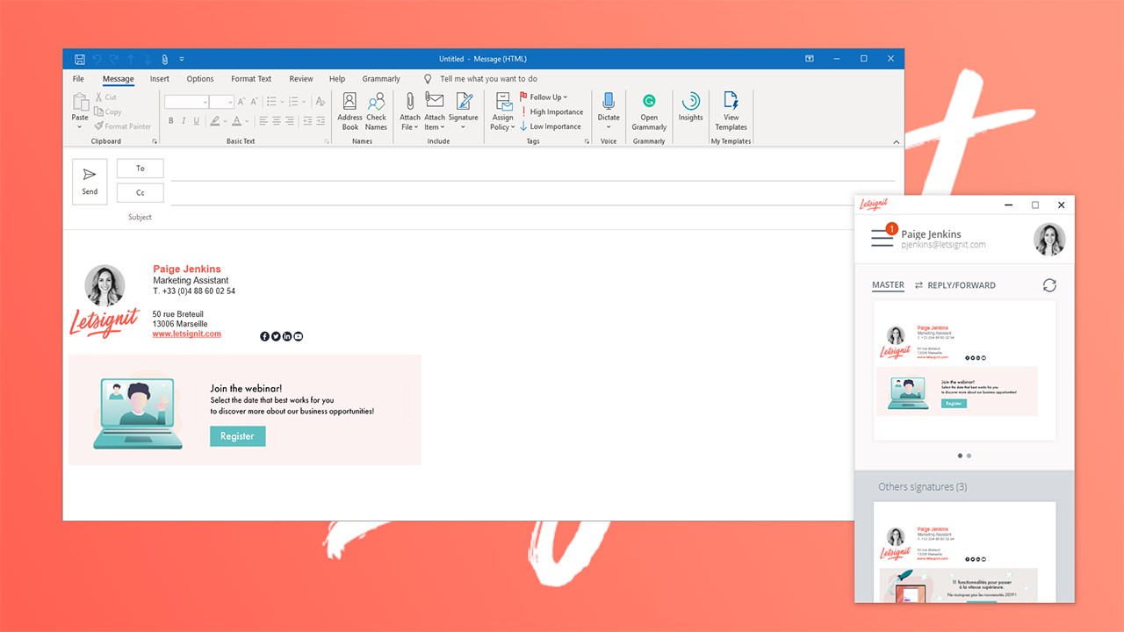Click the To button

[x=140, y=169]
